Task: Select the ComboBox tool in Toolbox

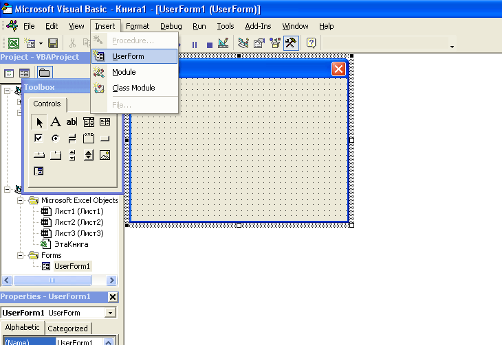Action: pos(89,122)
